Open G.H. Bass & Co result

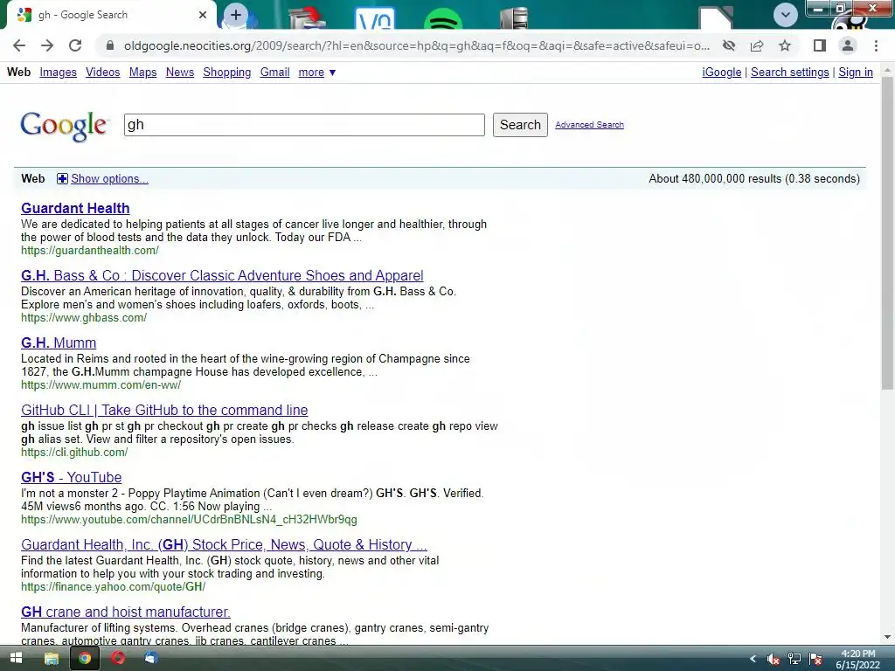(x=222, y=275)
